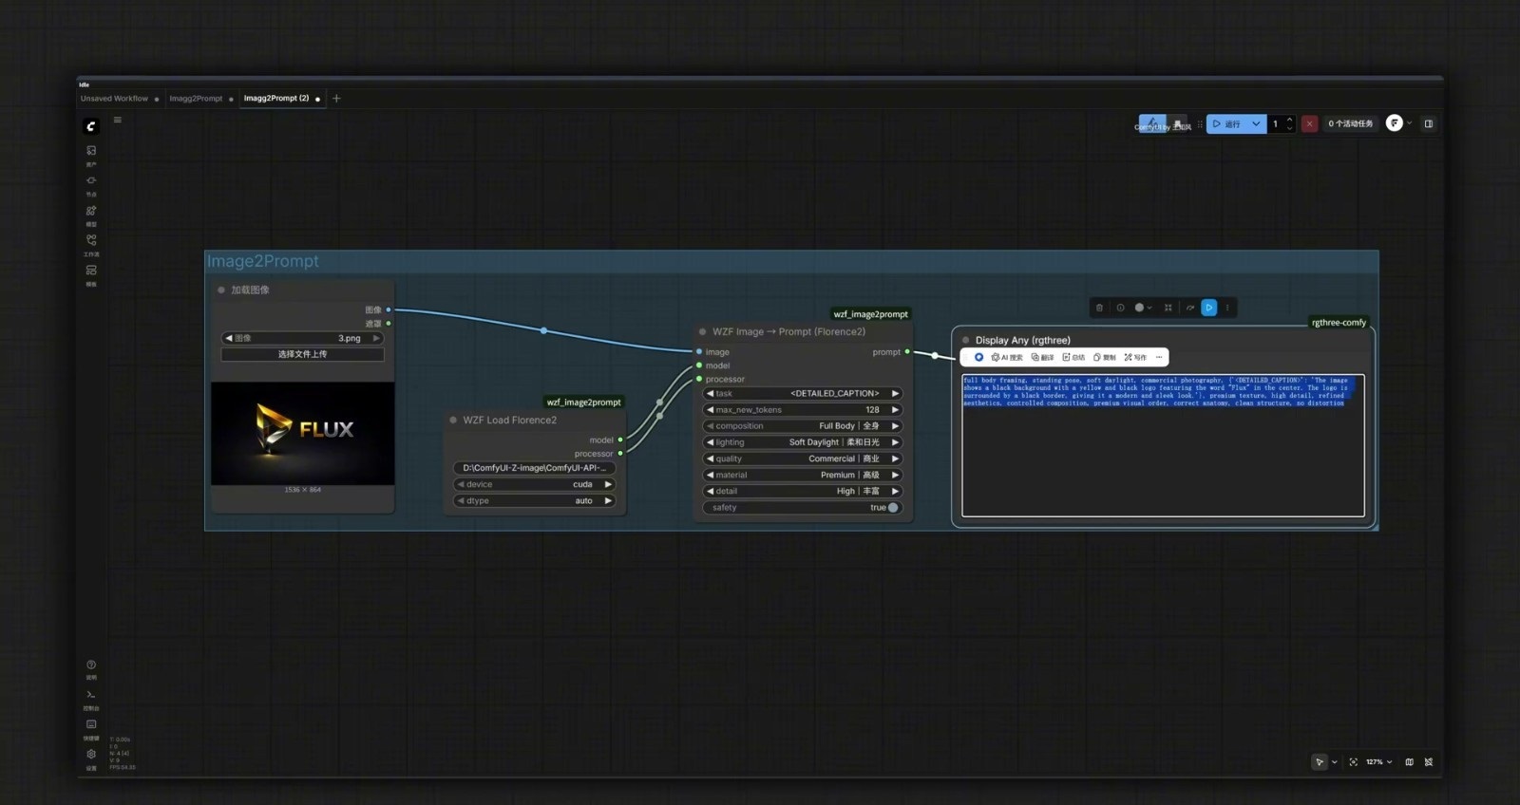The height and width of the screenshot is (805, 1520).
Task: Delete the selected node using trash icon
Action: 1099,308
